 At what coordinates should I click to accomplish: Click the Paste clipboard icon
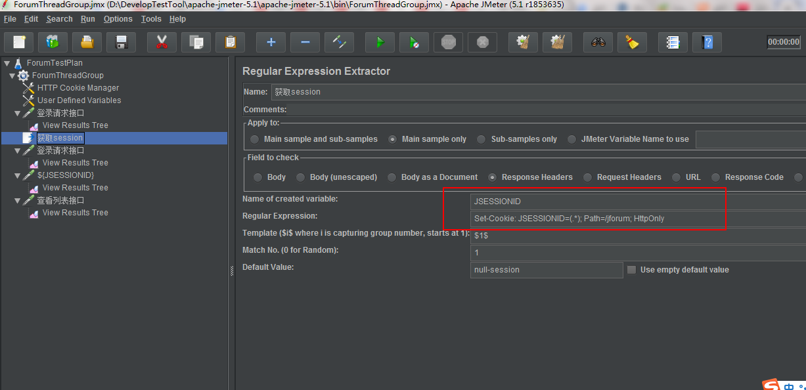pos(230,42)
